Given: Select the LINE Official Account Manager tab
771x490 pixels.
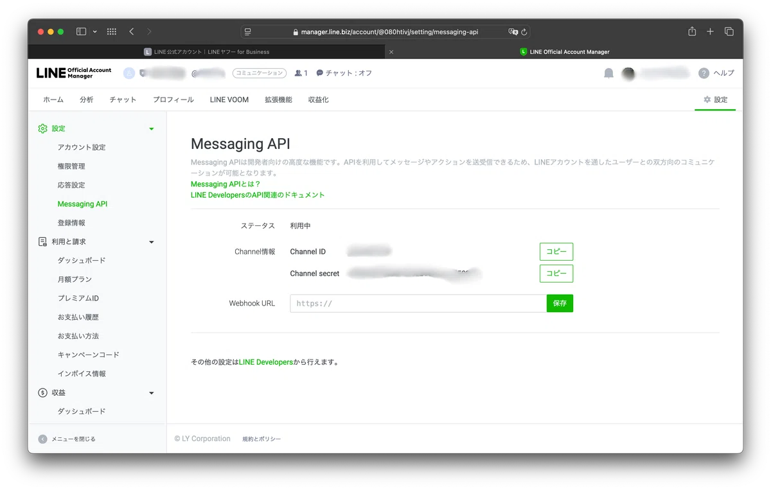Looking at the screenshot, I should (x=564, y=52).
